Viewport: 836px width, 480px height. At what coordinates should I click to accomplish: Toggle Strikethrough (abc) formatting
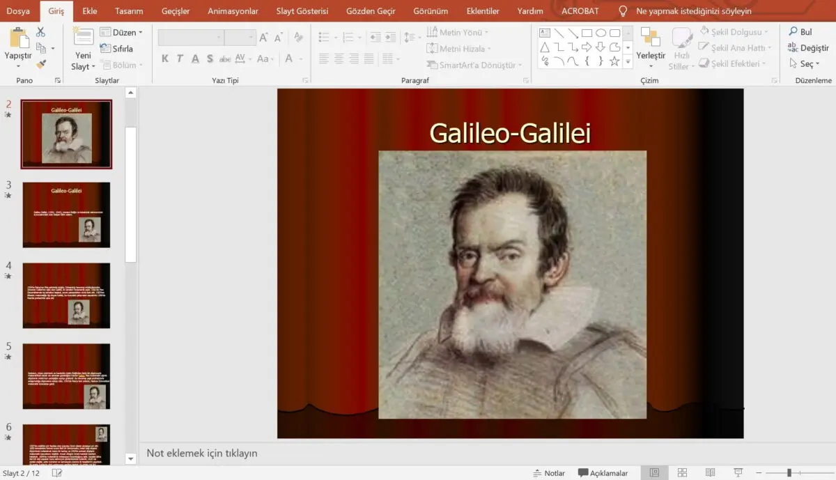click(x=225, y=59)
